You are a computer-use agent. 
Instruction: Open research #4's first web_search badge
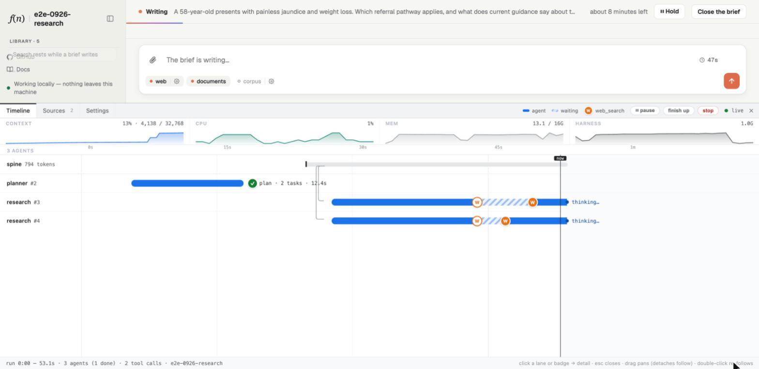(x=477, y=221)
